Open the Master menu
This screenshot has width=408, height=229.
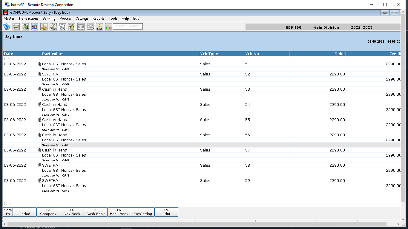click(9, 18)
